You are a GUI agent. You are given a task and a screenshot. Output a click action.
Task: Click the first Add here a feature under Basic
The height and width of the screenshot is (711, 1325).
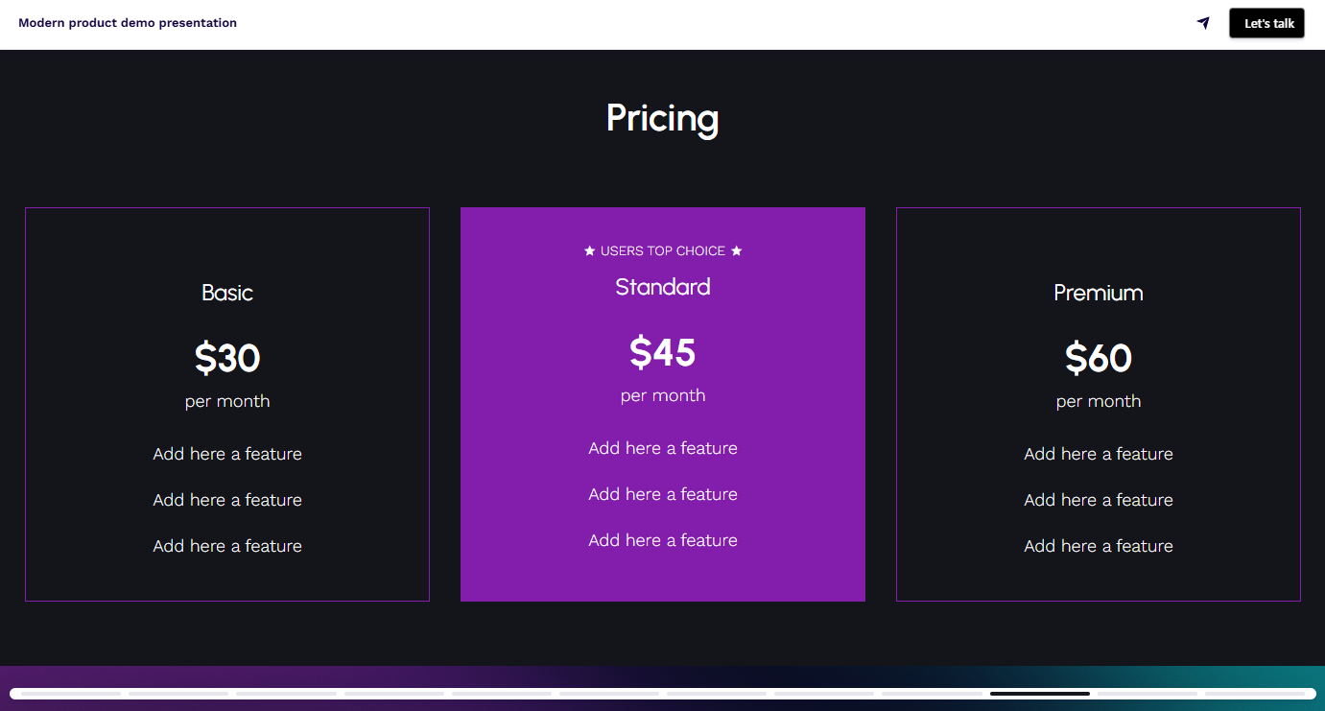pyautogui.click(x=226, y=453)
